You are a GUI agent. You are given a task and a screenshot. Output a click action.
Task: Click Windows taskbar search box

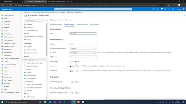tap(21, 102)
